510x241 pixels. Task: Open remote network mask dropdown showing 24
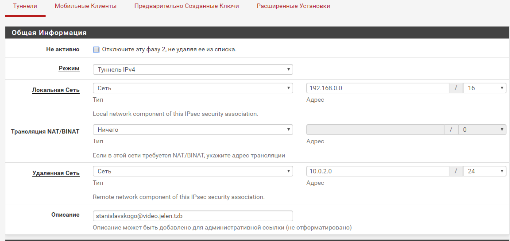485,171
